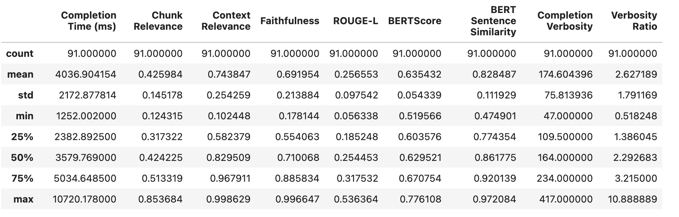Click the mean Completion Time value 4036.904154

85,74
